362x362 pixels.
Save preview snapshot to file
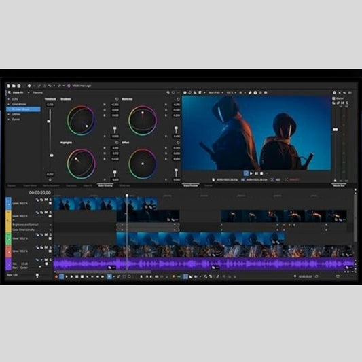(255, 92)
